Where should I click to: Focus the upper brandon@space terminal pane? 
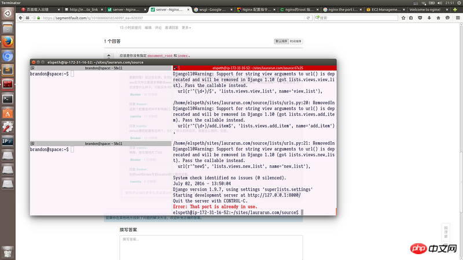click(x=101, y=106)
